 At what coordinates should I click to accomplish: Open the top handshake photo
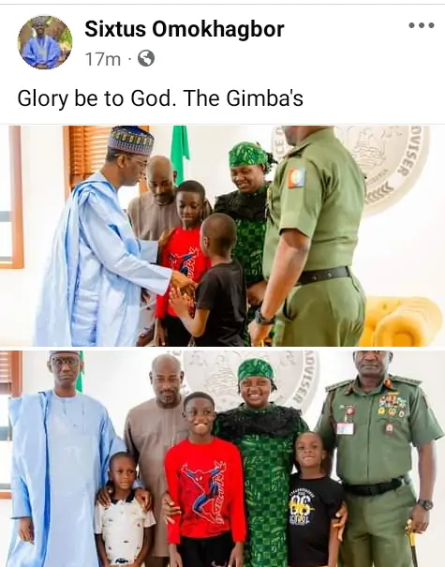click(222, 236)
